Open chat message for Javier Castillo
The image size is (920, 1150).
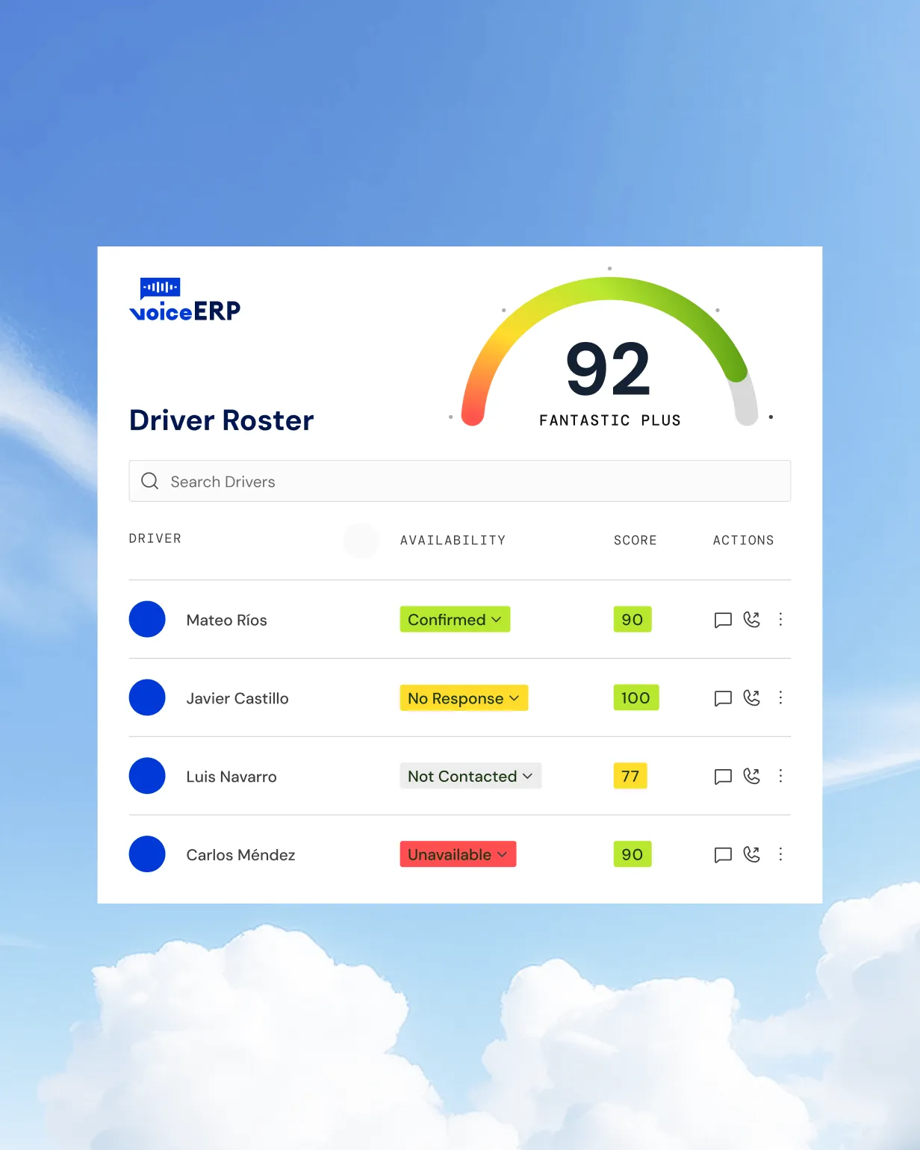point(722,698)
